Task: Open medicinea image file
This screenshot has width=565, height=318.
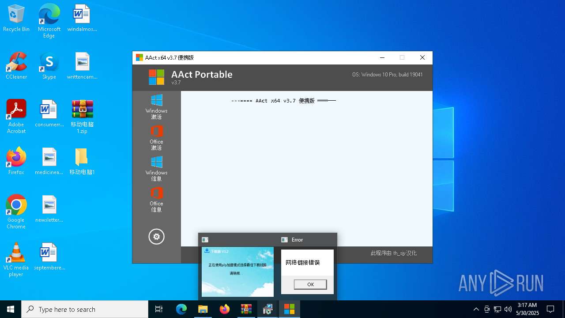Action: click(x=49, y=162)
